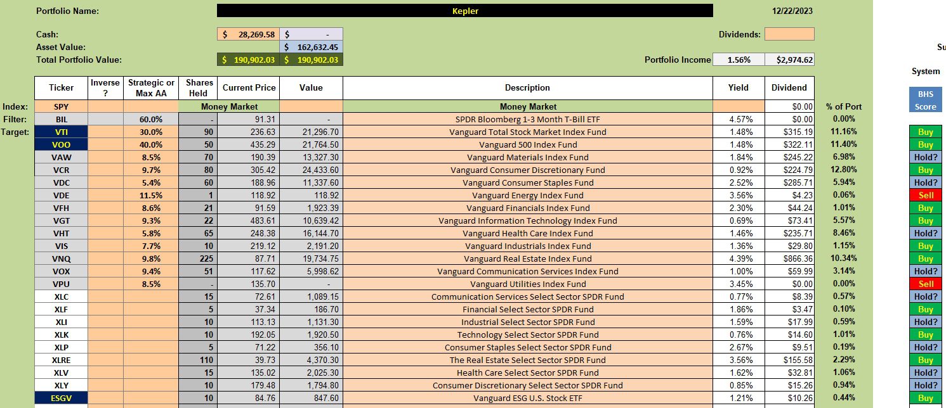Select the Shares Held column header
Viewport: 946px width, 408px height.
[x=198, y=88]
